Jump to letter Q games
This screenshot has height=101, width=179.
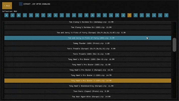pyautogui.click(x=111, y=15)
